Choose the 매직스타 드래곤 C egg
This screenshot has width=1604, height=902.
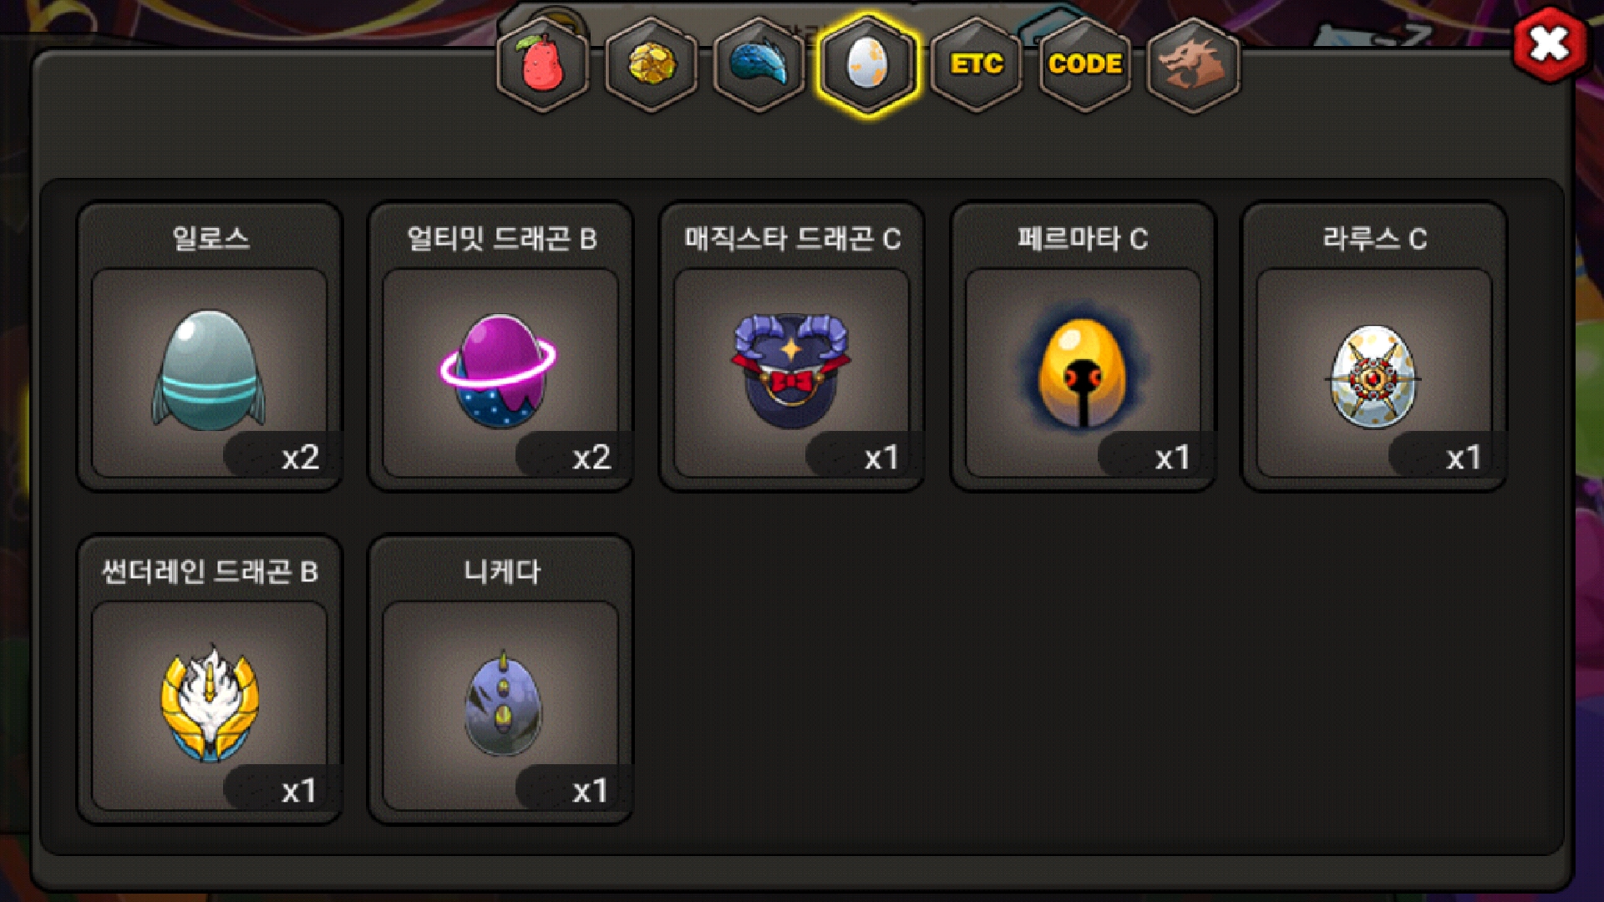pyautogui.click(x=791, y=372)
